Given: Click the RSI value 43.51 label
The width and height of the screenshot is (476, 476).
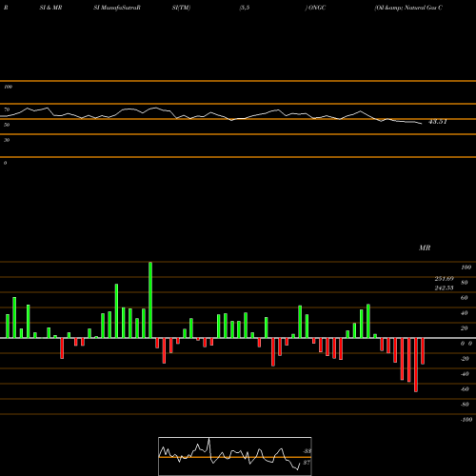Looking at the screenshot, I should pos(438,122).
